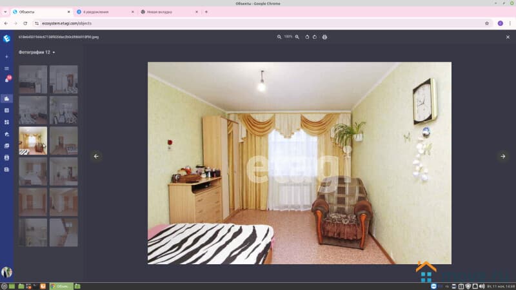The height and width of the screenshot is (290, 516).
Task: Rotate the photo counterclockwise
Action: pyautogui.click(x=307, y=37)
